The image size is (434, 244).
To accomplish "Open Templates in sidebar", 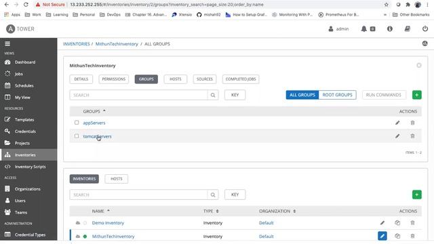I will [24, 119].
